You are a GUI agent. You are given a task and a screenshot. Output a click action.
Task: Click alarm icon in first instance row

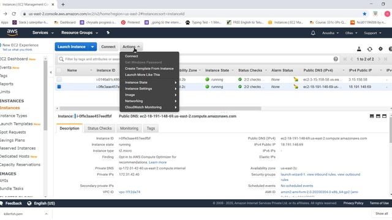[296, 79]
